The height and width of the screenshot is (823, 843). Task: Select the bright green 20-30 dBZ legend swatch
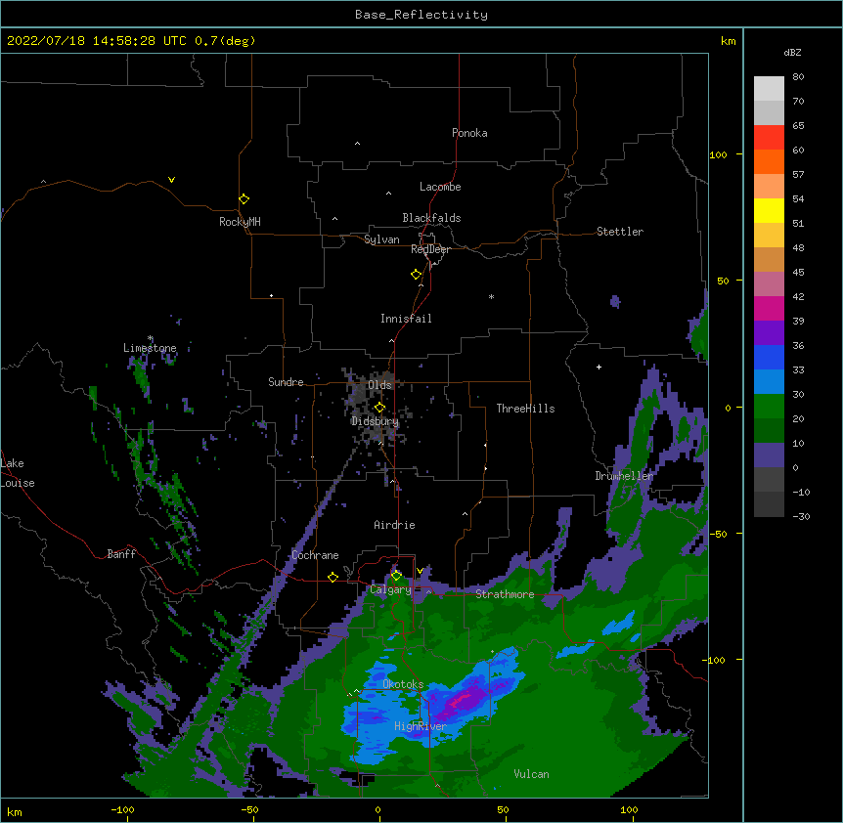[x=769, y=407]
